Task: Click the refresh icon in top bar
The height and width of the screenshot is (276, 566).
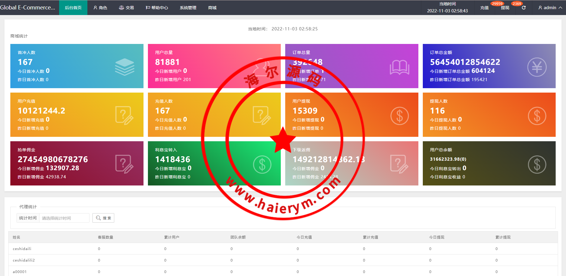Action: [x=523, y=8]
